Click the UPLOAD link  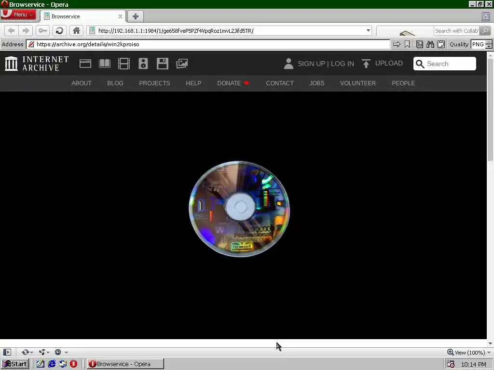pos(389,63)
